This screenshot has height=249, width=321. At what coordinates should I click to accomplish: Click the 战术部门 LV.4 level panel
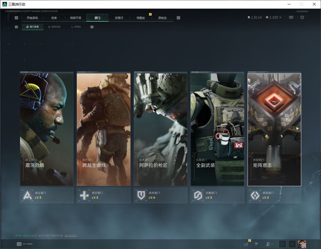tap(160, 195)
